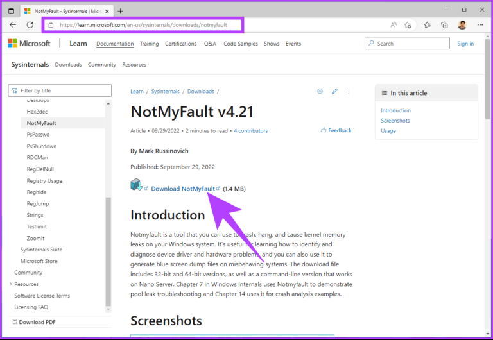Open the Collections icon
This screenshot has width=493, height=340.
444,25
